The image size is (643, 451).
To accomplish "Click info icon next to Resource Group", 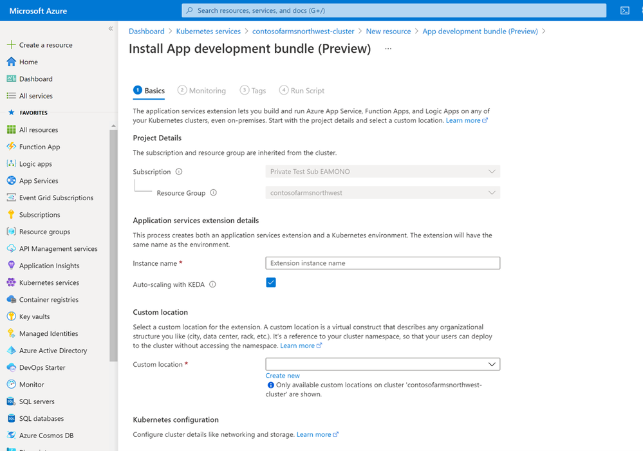I will pos(213,193).
